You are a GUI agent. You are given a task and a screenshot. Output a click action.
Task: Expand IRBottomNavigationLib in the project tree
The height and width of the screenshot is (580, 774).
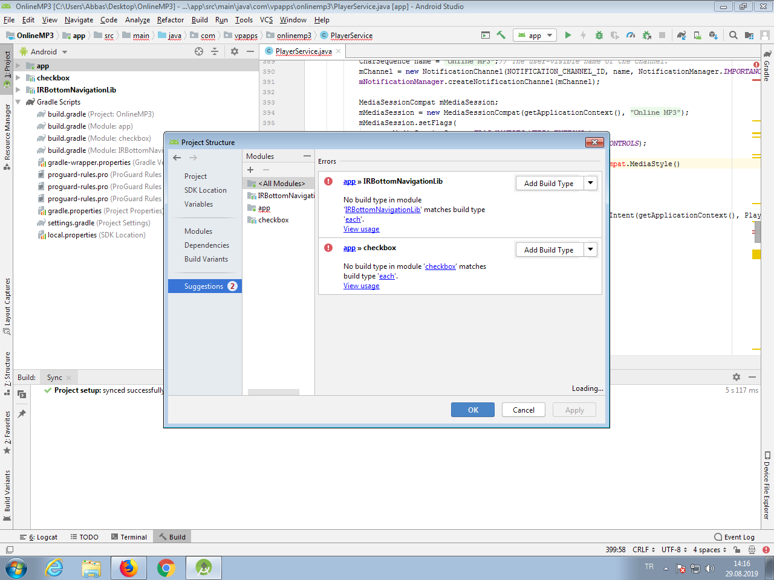[18, 90]
